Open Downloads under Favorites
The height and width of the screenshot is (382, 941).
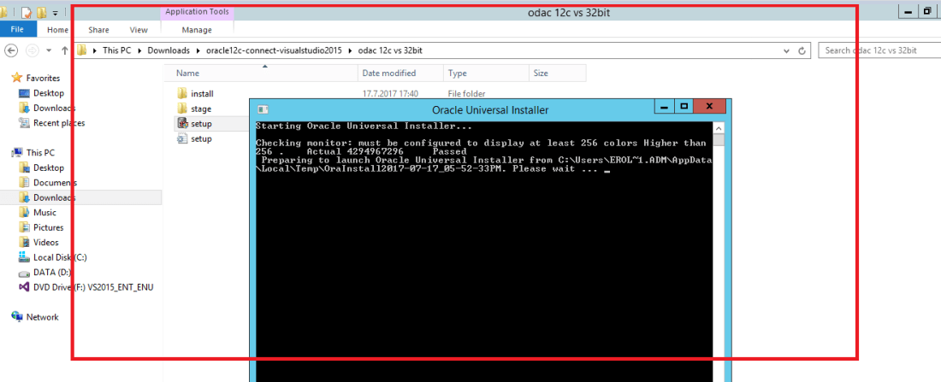pos(54,108)
